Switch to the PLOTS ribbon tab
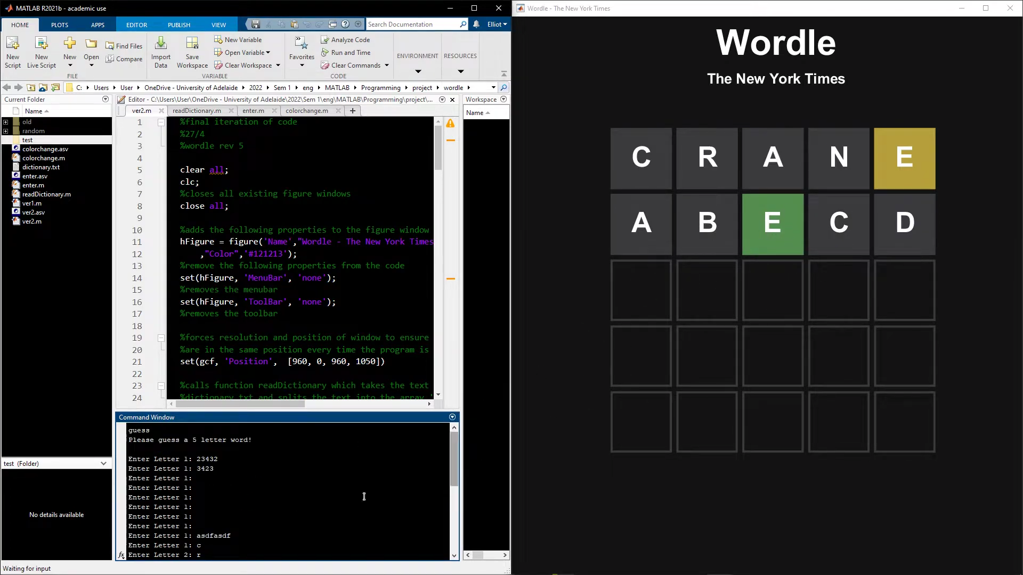 pos(60,25)
